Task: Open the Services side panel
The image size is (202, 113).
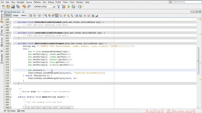Action: coord(2,42)
